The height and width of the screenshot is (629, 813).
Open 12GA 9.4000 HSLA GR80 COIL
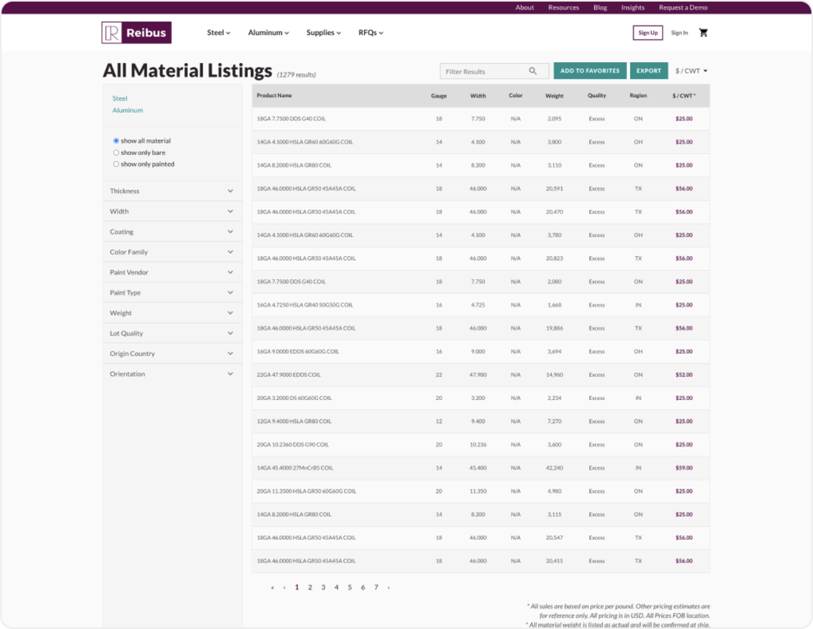tap(294, 421)
